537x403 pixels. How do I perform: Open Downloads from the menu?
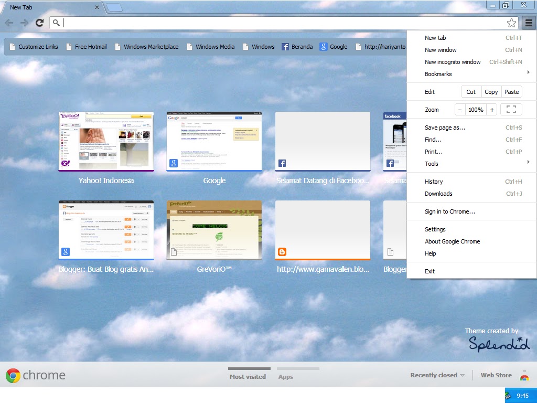pos(471,194)
